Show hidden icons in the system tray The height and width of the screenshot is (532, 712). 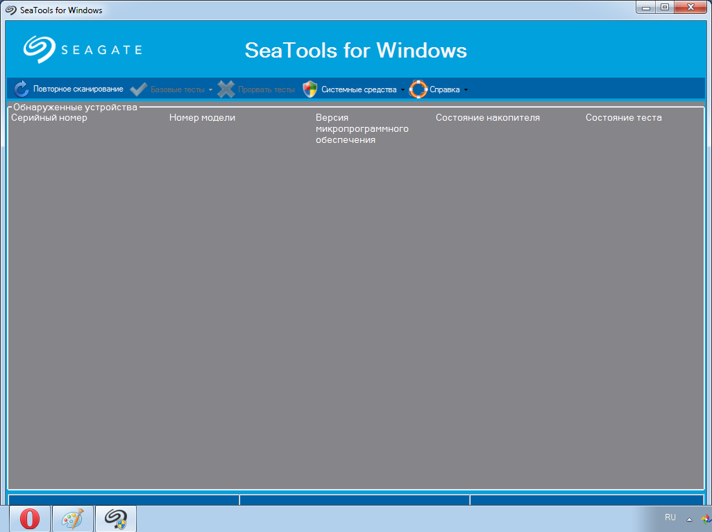coord(689,519)
